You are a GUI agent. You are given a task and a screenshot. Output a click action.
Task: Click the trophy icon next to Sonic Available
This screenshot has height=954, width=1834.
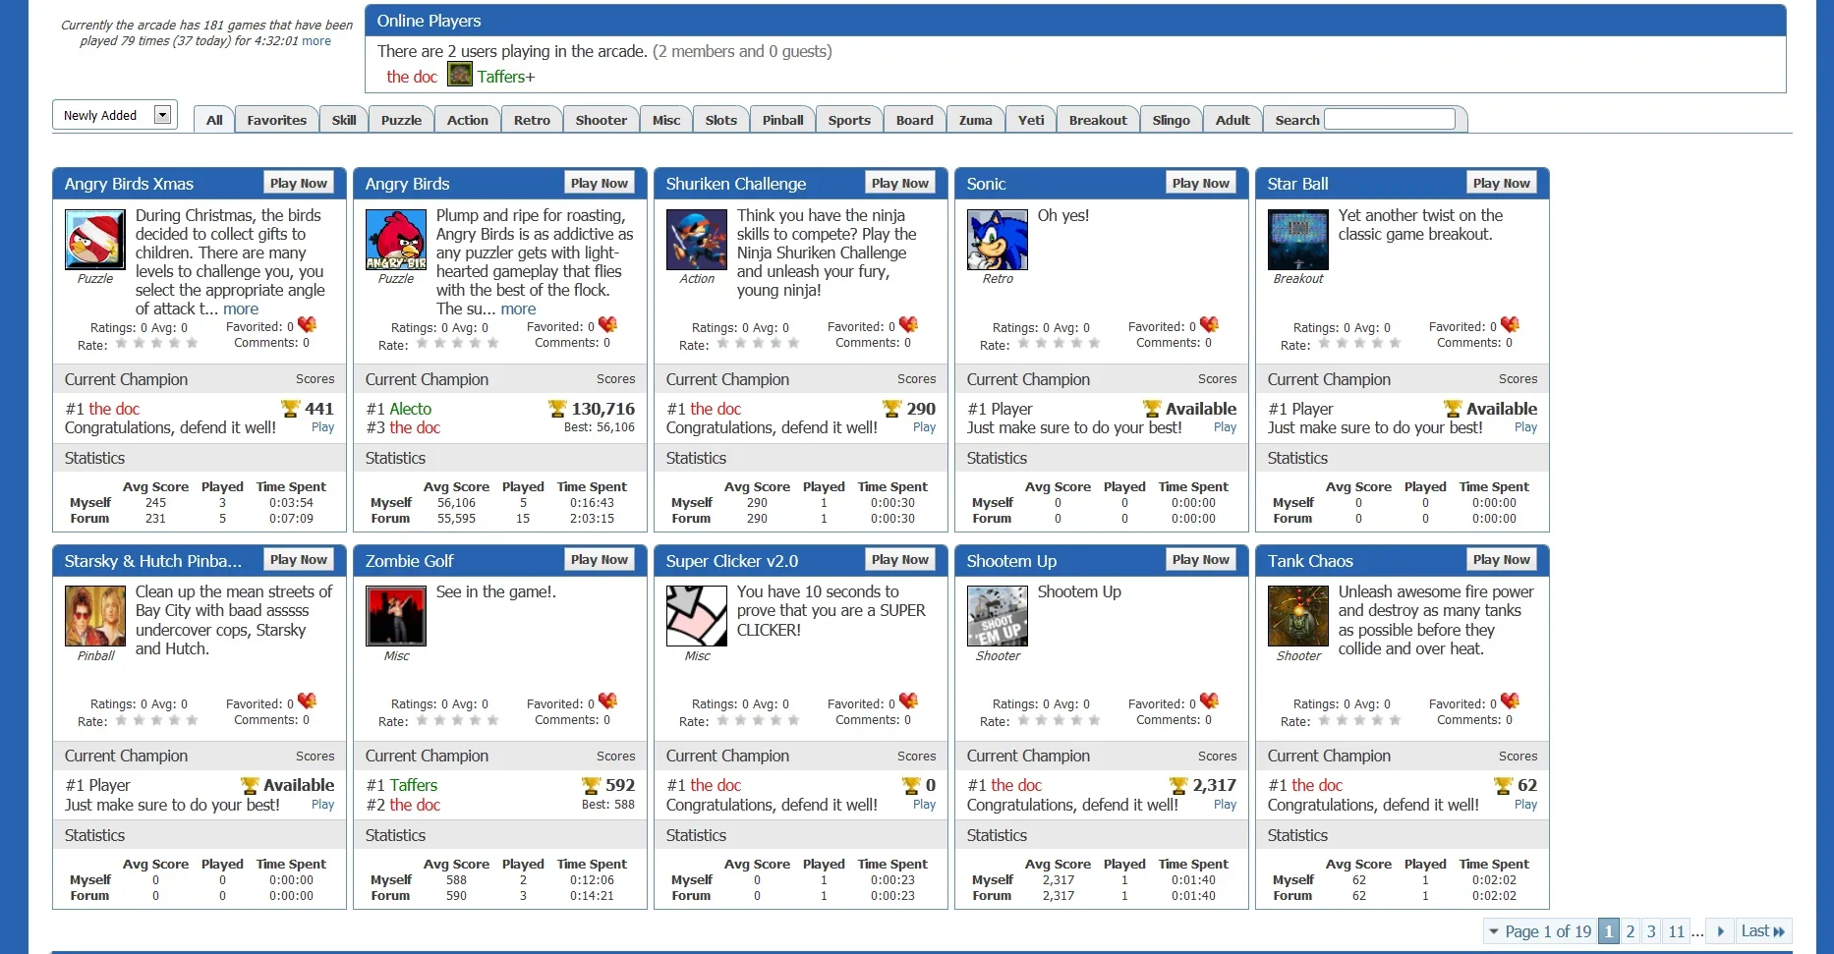pos(1152,409)
